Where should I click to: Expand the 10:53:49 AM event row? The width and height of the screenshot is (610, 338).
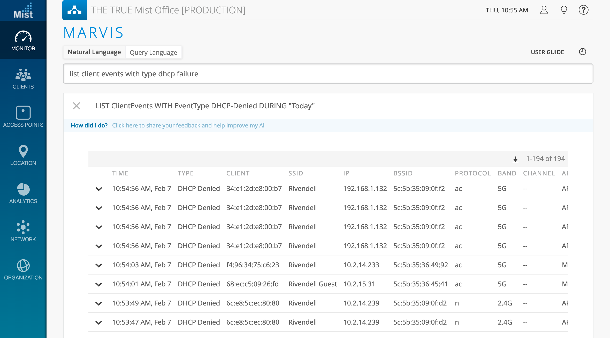coord(99,303)
